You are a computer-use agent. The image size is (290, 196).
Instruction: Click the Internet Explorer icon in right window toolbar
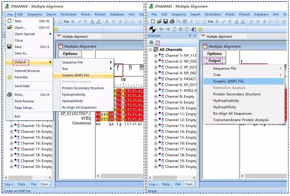tap(194, 29)
